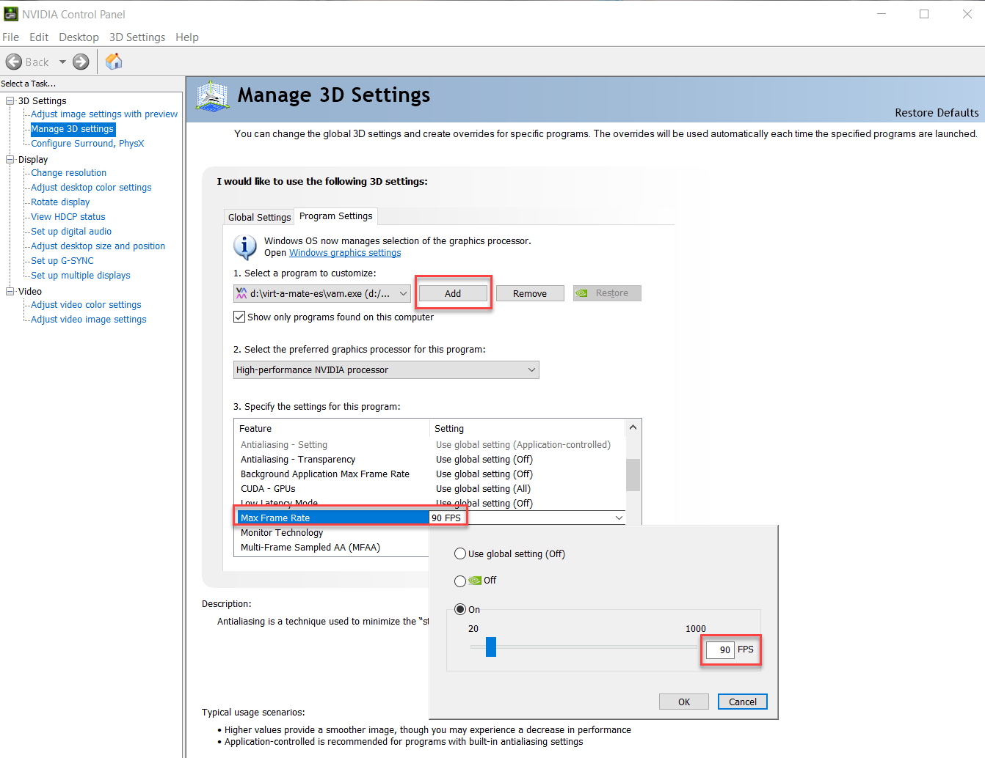Screen dimensions: 985x758
Task: Open Set up multiple displays task
Action: point(81,276)
